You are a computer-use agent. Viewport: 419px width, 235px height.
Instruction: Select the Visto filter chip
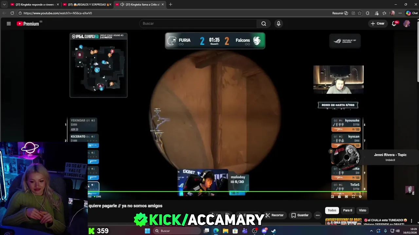click(362, 210)
